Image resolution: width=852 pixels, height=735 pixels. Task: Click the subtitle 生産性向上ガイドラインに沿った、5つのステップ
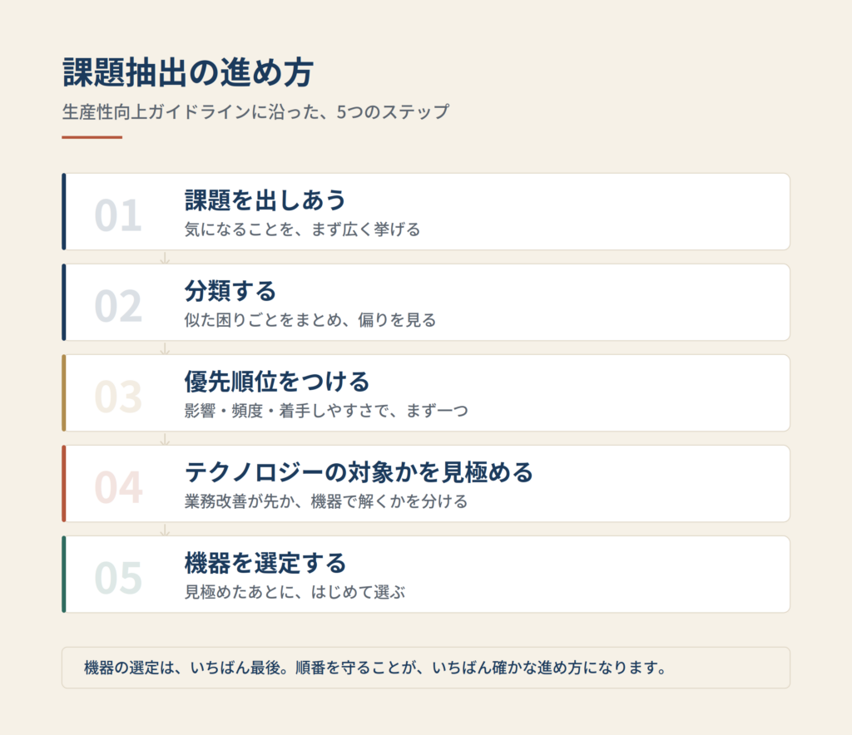tap(255, 111)
